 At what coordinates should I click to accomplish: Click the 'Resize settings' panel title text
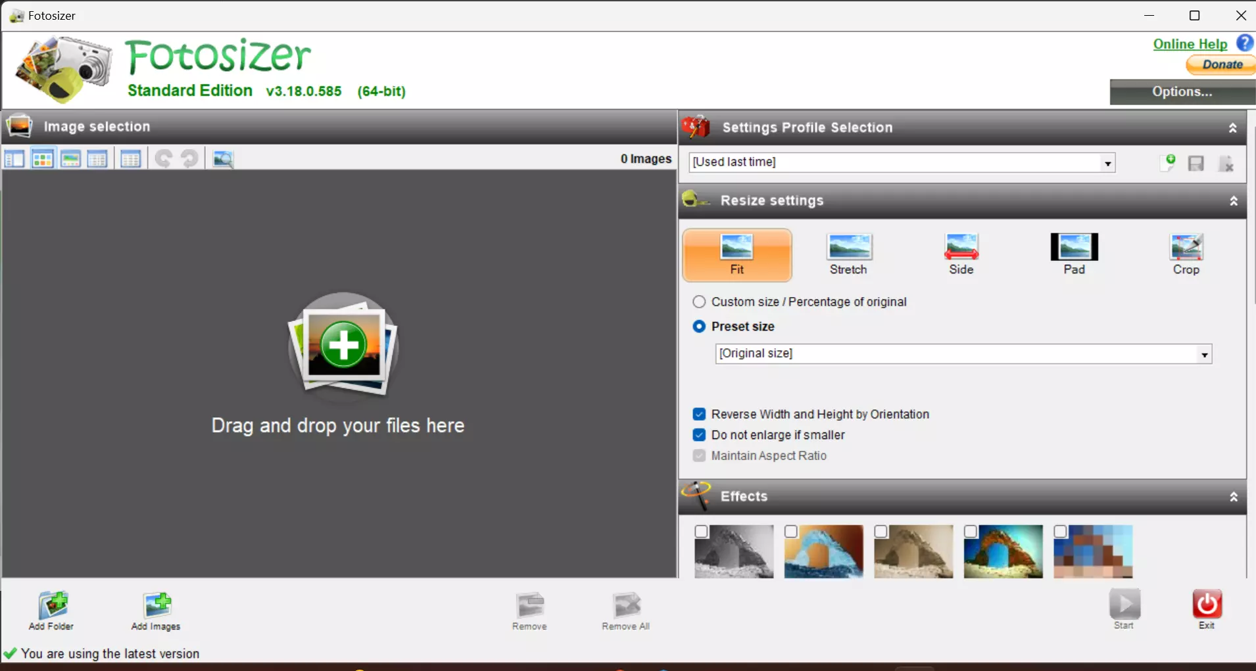click(x=772, y=200)
